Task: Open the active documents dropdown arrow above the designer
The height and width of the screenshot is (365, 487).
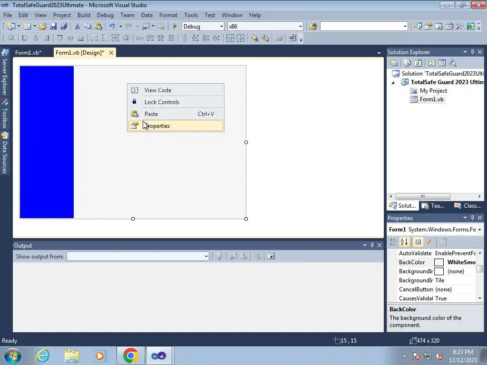Action: pyautogui.click(x=379, y=53)
